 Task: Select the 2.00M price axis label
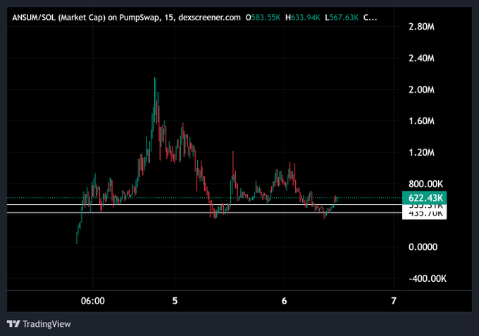421,89
